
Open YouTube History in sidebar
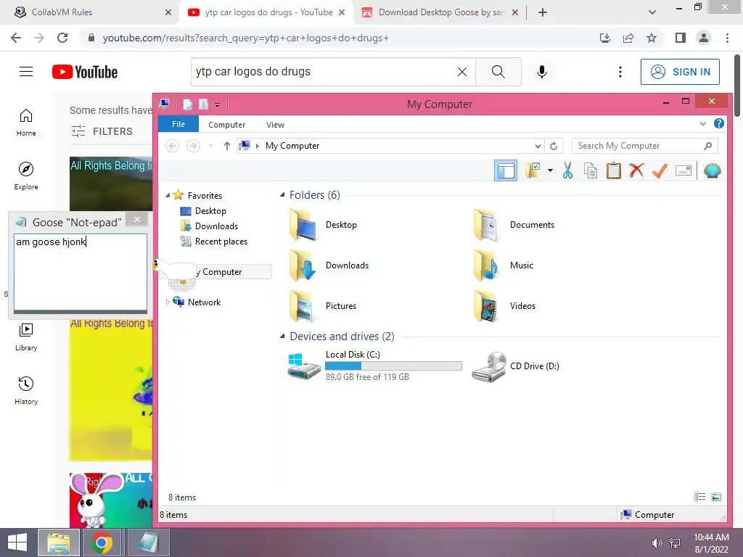point(26,391)
